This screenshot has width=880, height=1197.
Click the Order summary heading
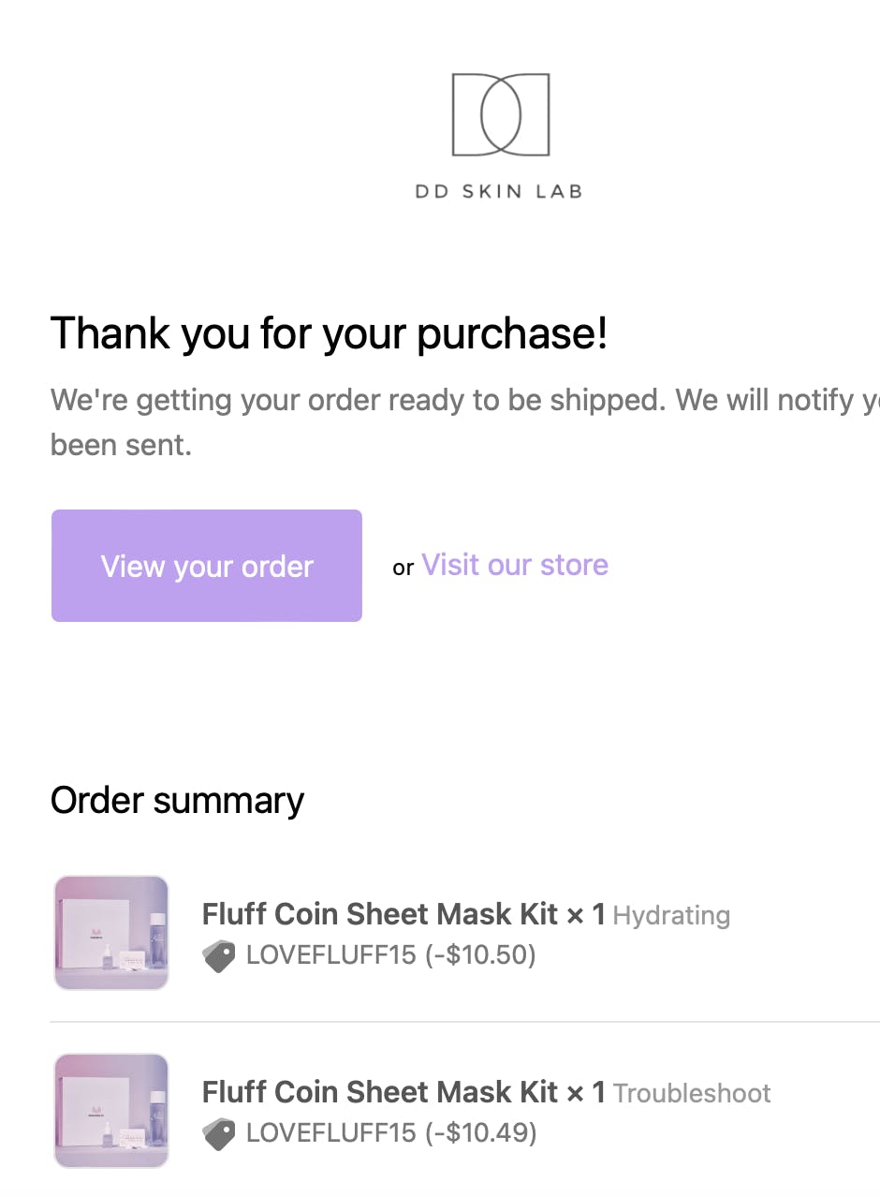click(177, 801)
